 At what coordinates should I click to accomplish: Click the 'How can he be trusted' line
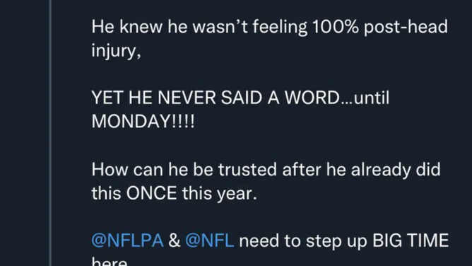click(x=266, y=169)
